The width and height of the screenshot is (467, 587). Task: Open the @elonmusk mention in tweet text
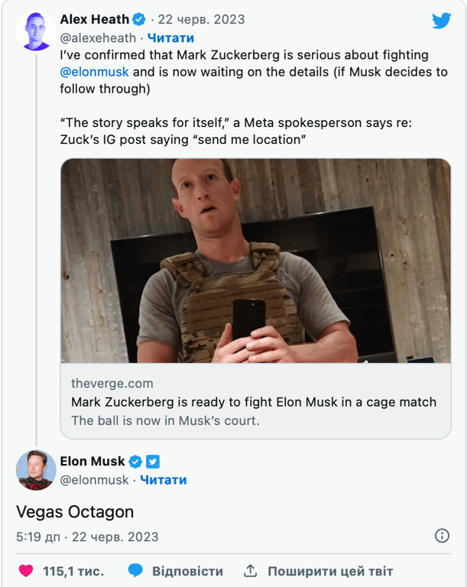point(95,72)
